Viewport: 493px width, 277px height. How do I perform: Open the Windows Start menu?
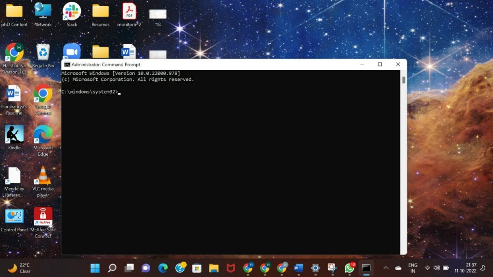coord(95,268)
